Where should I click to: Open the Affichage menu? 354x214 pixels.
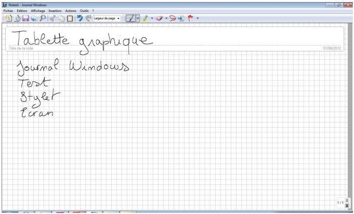click(x=38, y=11)
